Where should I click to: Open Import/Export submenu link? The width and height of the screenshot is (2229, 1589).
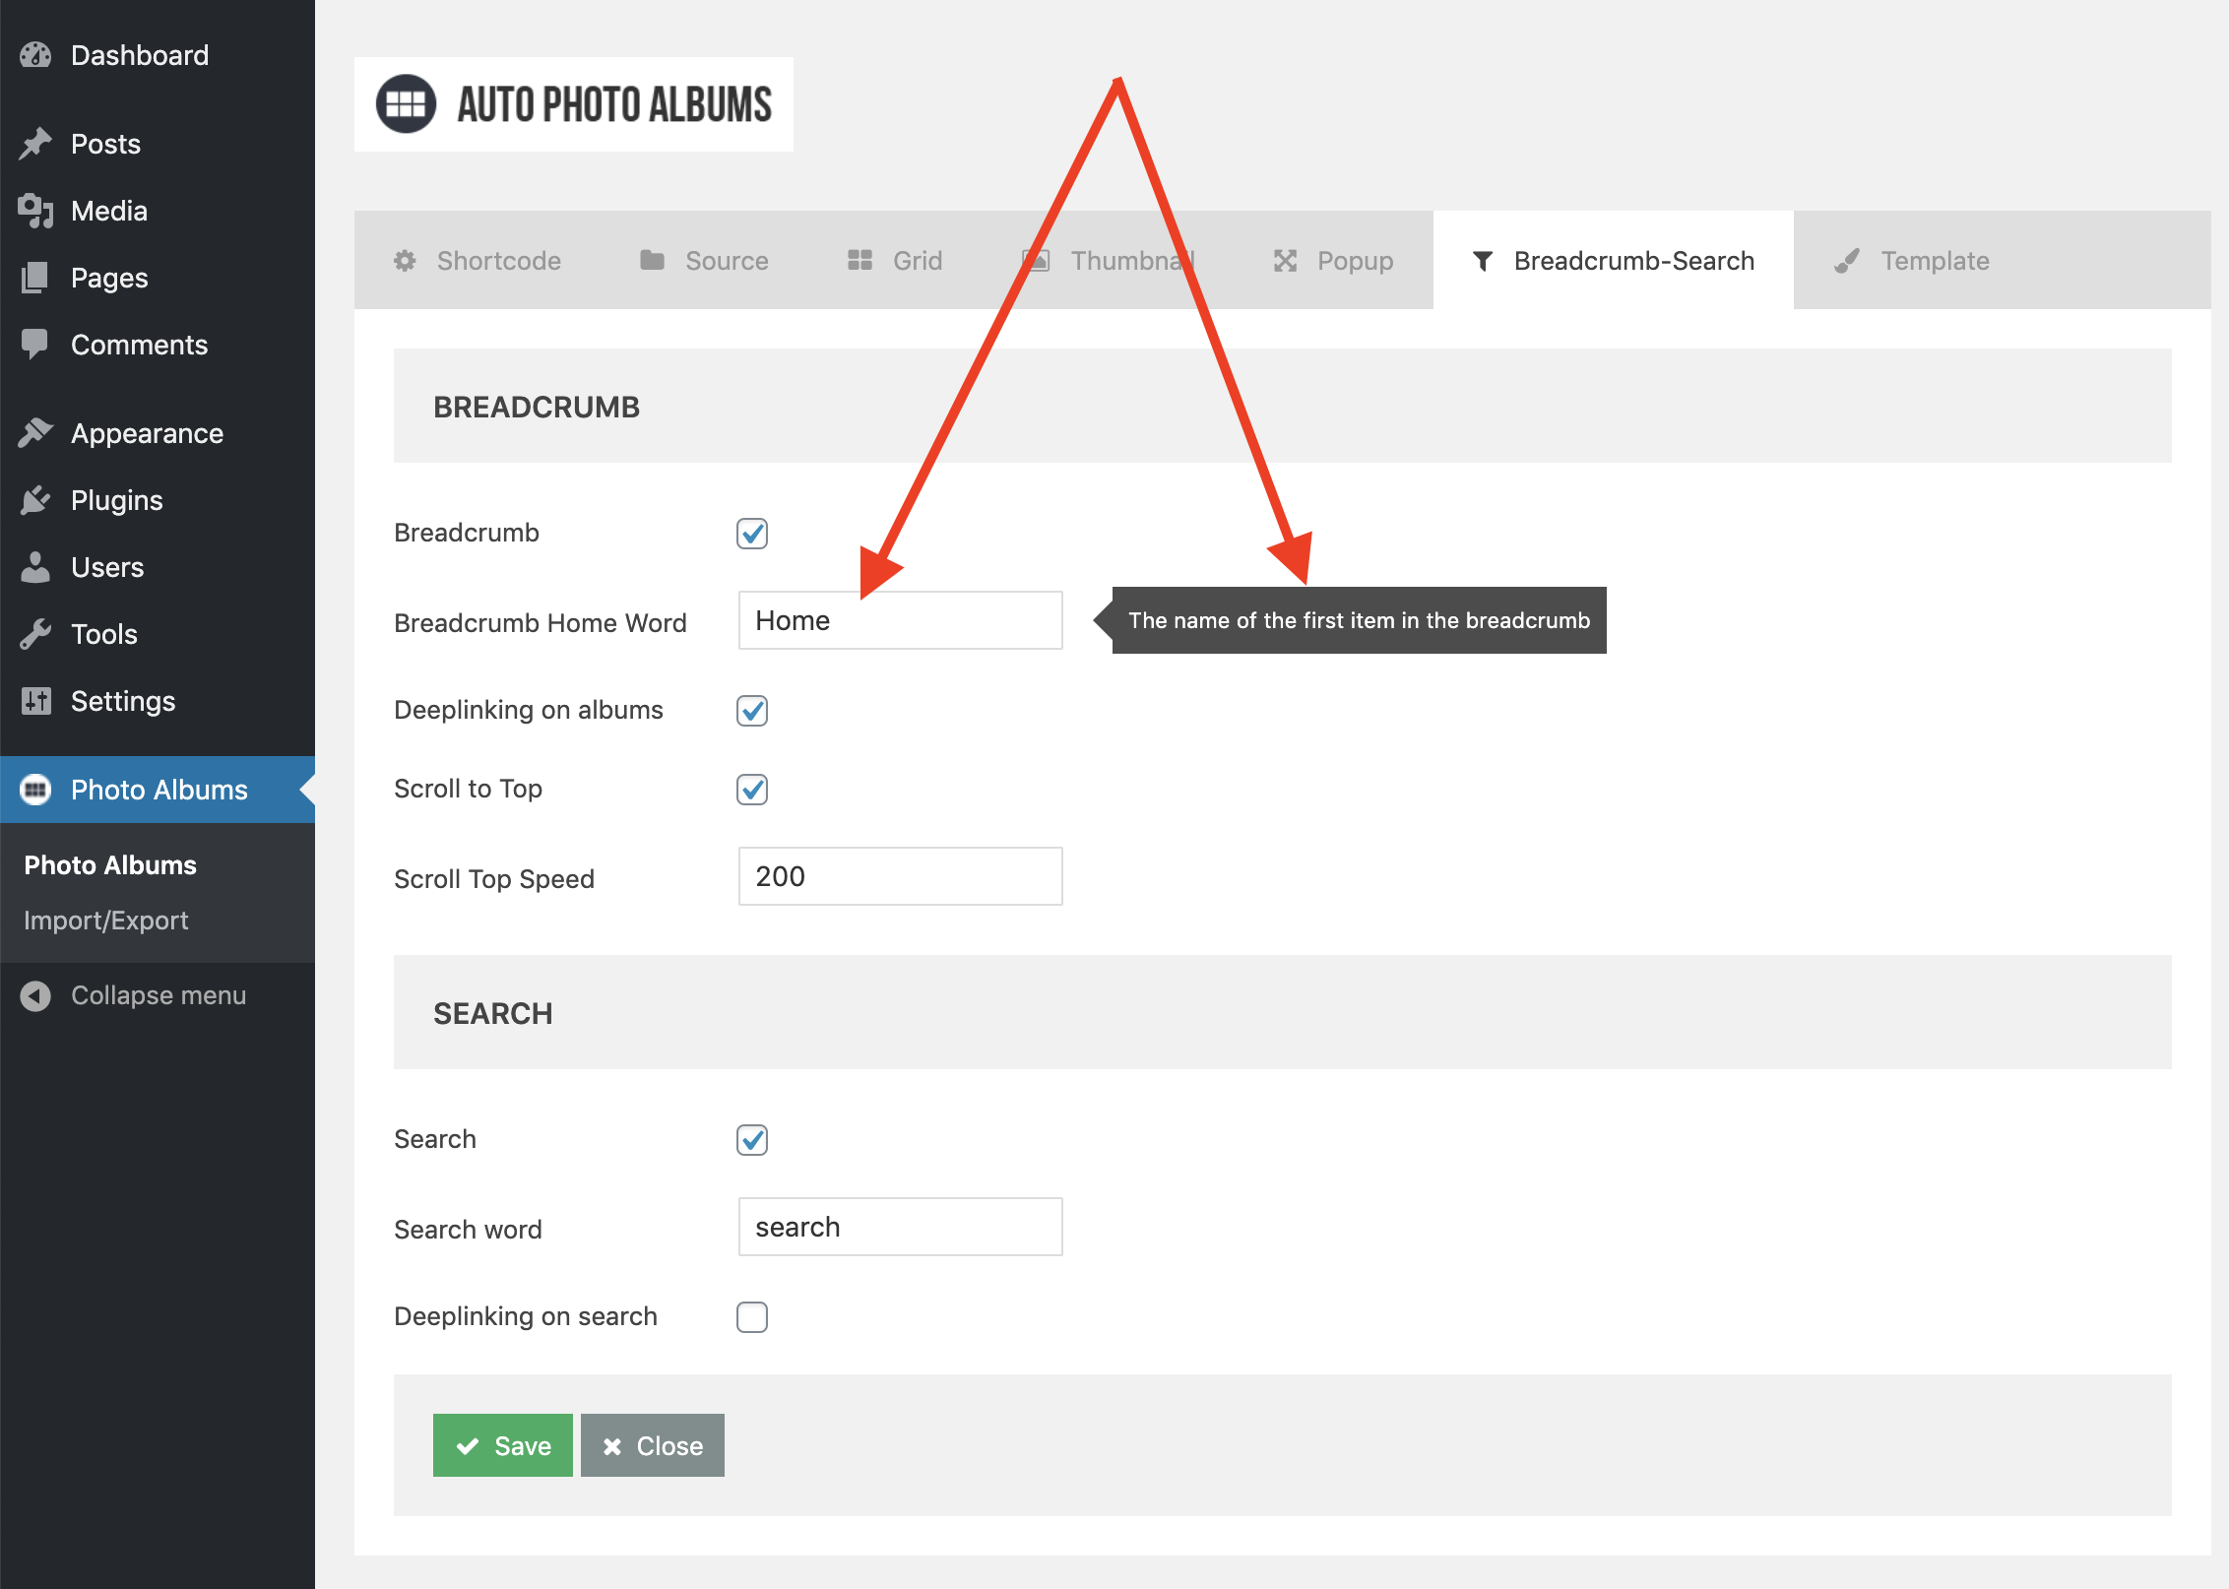click(106, 921)
